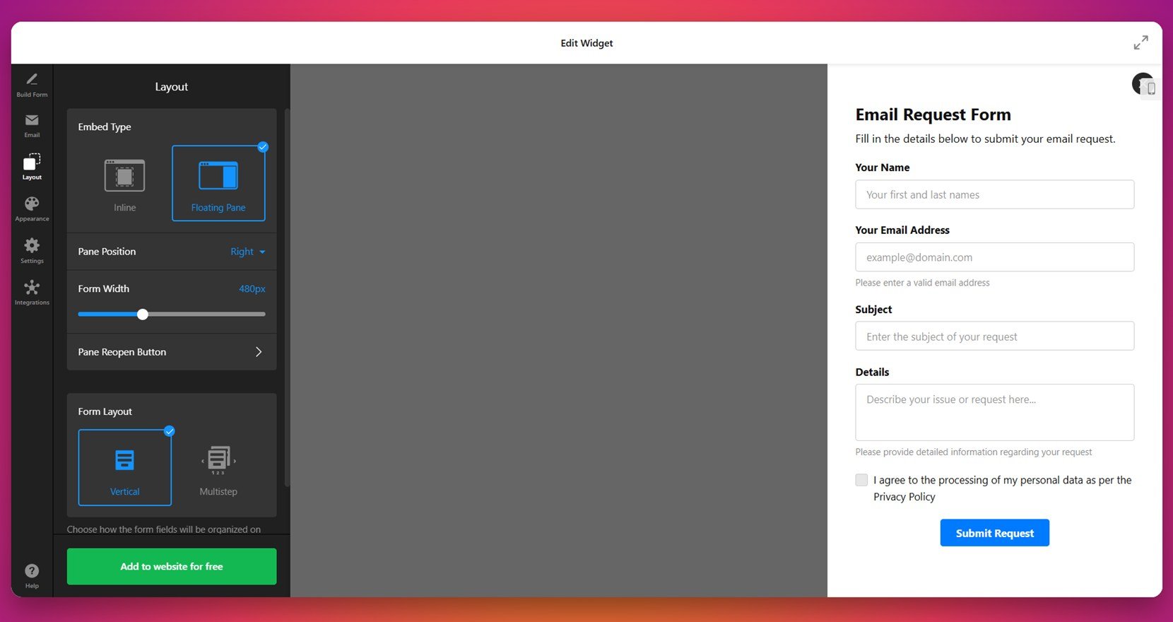
Task: Choose the Floating Pane embed type
Action: (218, 184)
